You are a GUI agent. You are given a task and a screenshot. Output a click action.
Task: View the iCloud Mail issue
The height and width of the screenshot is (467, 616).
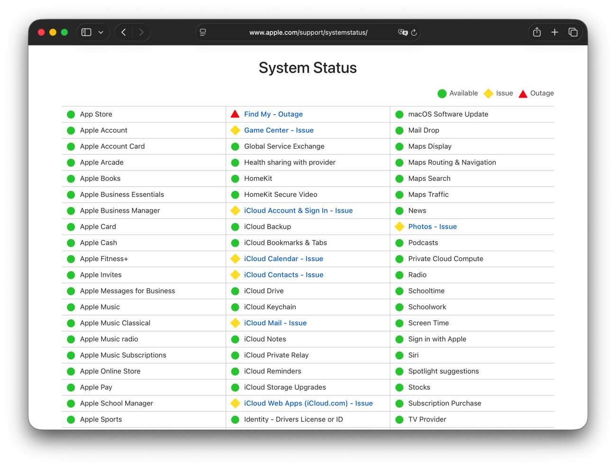tap(275, 323)
